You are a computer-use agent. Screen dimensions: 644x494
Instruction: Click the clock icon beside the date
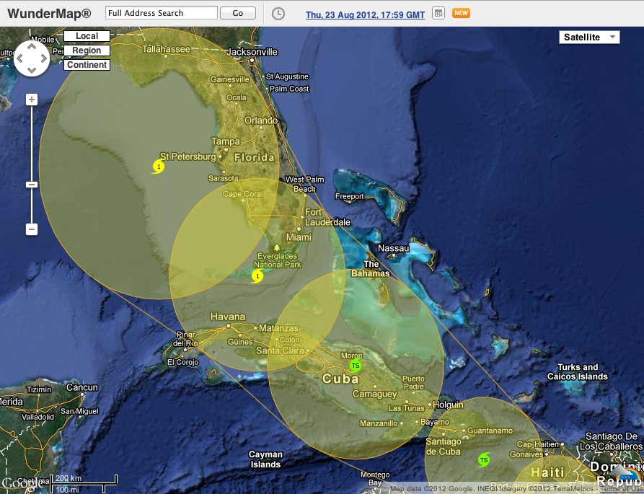tap(278, 14)
